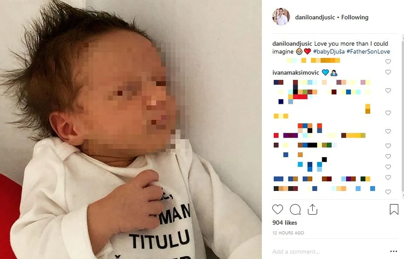Open the comment bubble icon
Screen dimensions: 404x259
pos(295,209)
